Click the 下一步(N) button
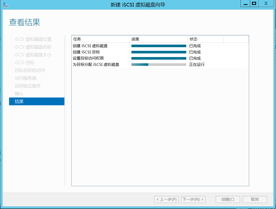 (x=193, y=199)
